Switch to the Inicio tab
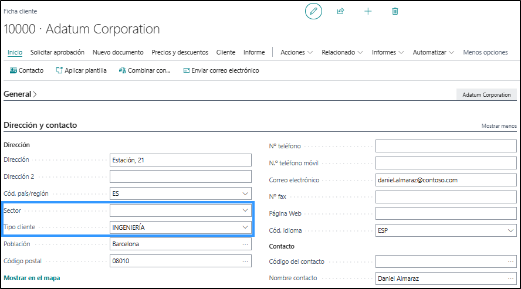 (x=15, y=52)
